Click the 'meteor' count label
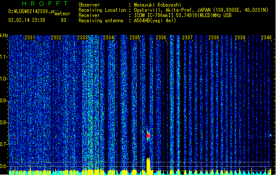The image size is (276, 175). (x=62, y=14)
